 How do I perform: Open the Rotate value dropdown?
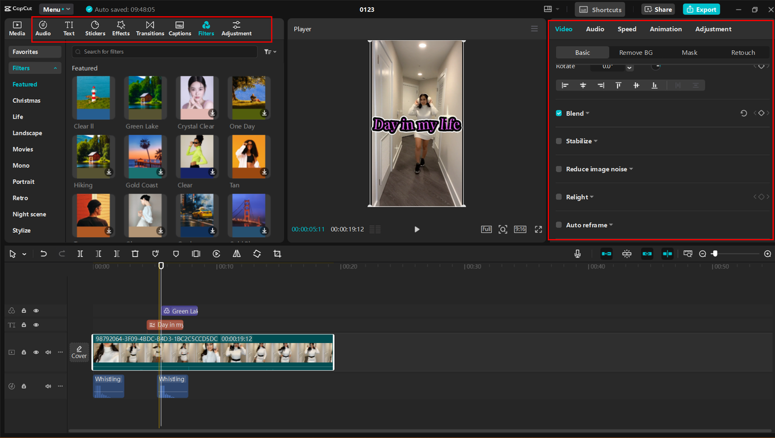click(x=628, y=67)
